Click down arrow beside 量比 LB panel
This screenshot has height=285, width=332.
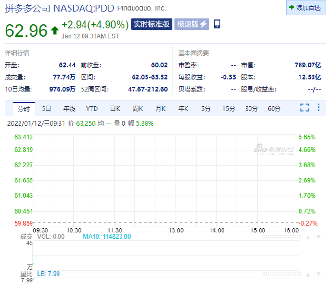coord(318,274)
